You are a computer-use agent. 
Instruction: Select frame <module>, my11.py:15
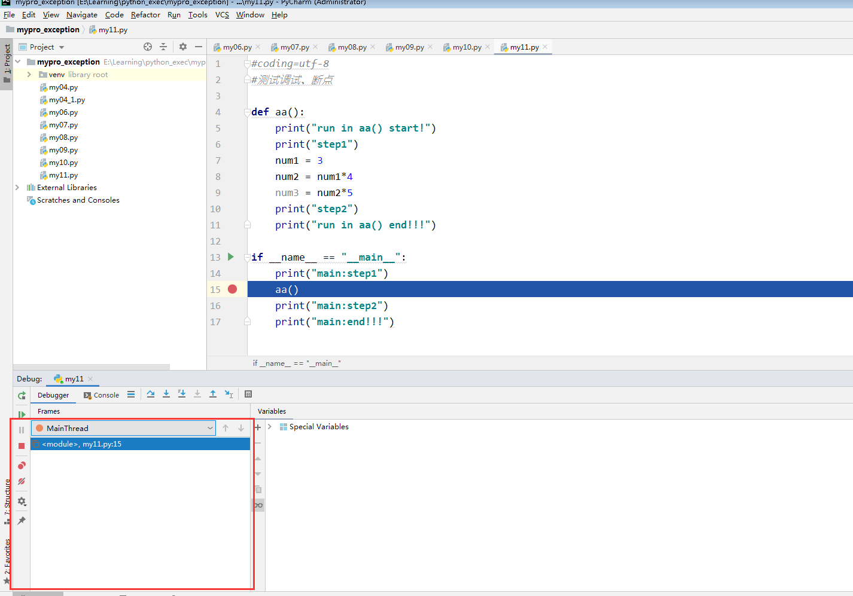140,444
